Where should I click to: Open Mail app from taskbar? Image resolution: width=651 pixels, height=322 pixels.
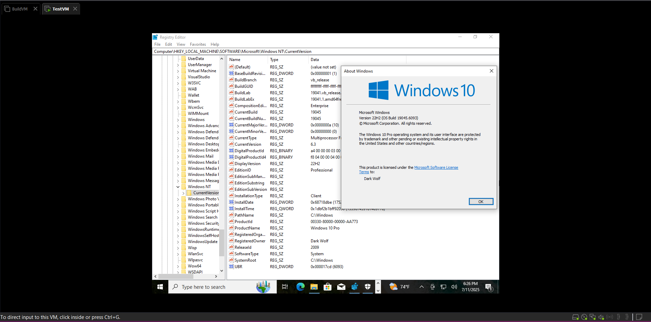click(x=341, y=287)
